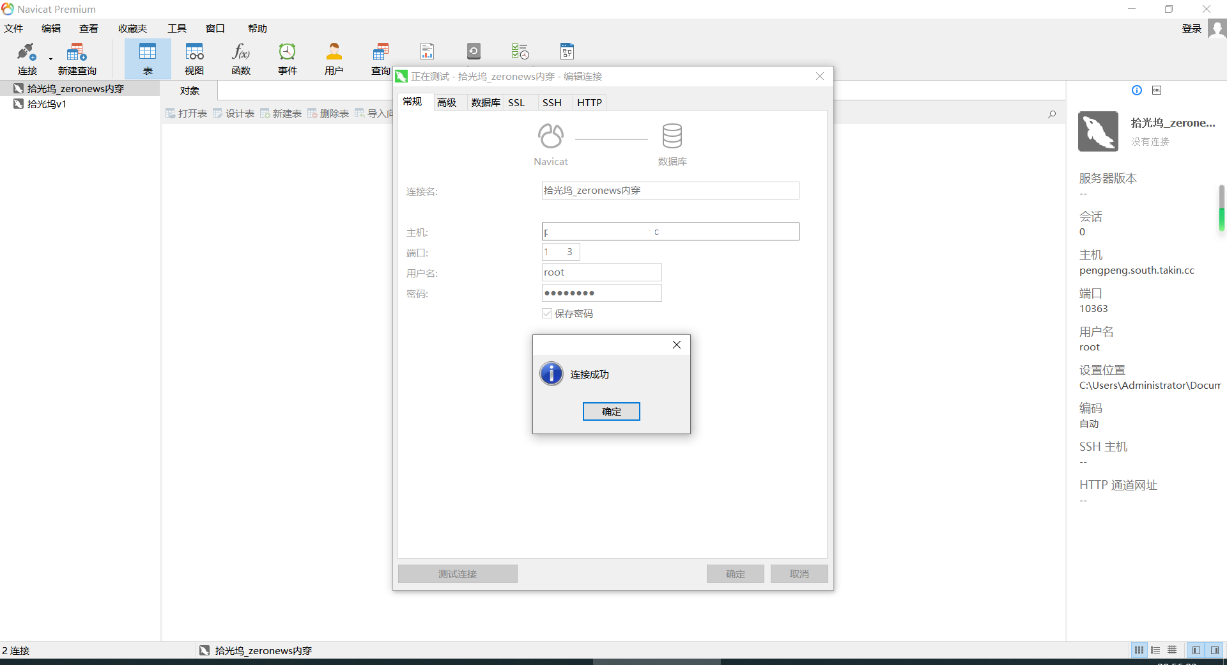Click the backup toolbar icon
The height and width of the screenshot is (665, 1227).
[x=474, y=51]
